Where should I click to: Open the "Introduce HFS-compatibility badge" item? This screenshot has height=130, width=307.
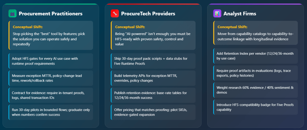point(255,107)
